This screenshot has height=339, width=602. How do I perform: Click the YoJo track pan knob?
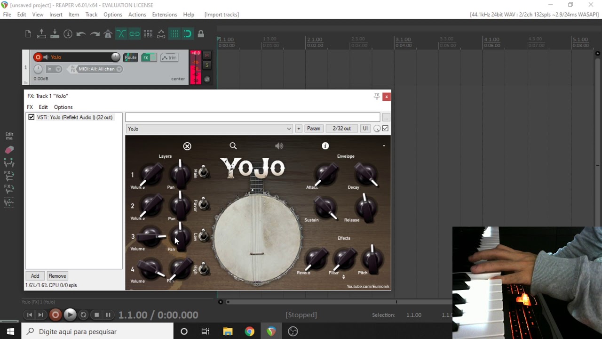[x=38, y=69]
